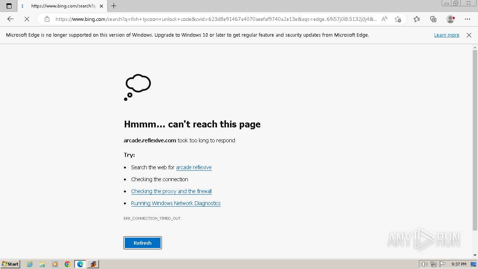The image size is (478, 269).
Task: Click the bing.com address bar URL
Action: tap(216, 19)
